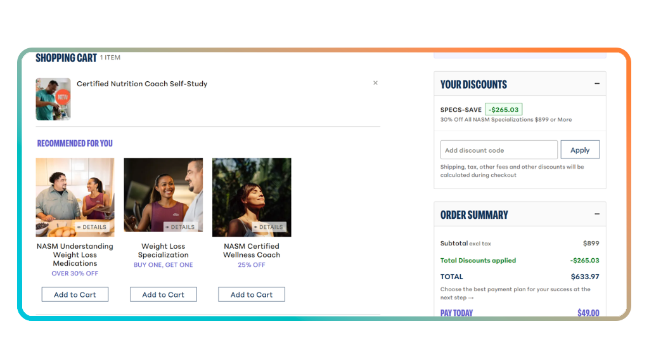View details of Weight Loss Specialization
649x340 pixels.
[181, 227]
